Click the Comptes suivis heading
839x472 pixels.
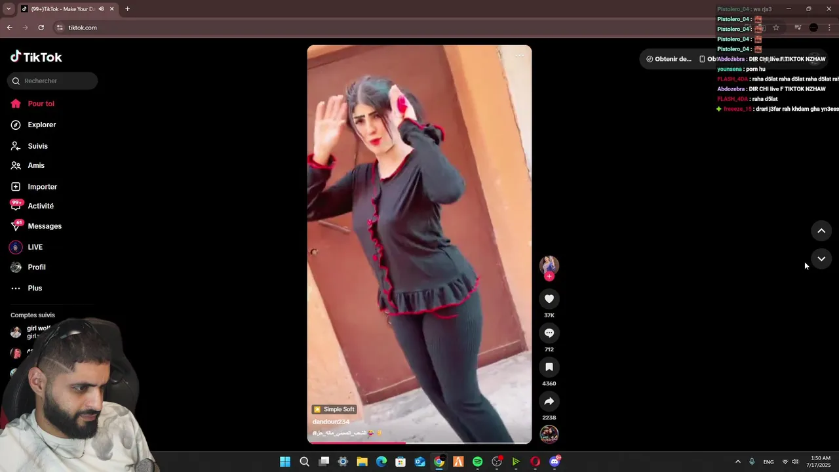tap(33, 315)
